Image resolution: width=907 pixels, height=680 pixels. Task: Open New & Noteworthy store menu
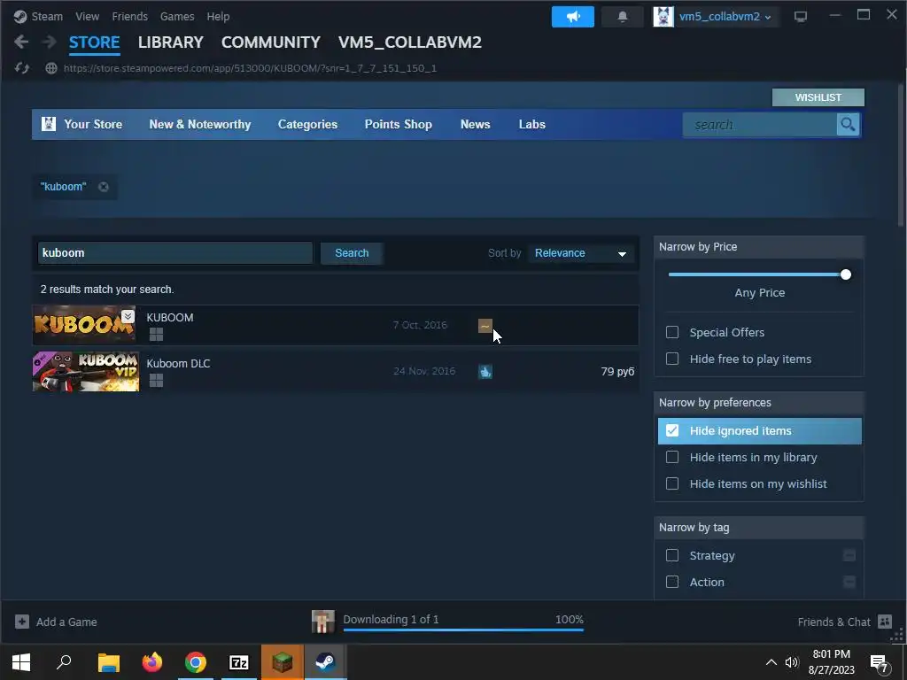click(x=200, y=124)
